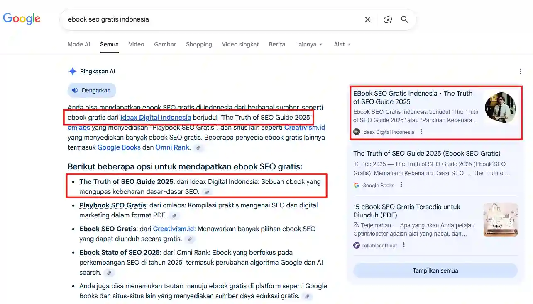Open EBook SEO Gratis Indonesia source card title
Image resolution: width=533 pixels, height=304 pixels.
[413, 97]
